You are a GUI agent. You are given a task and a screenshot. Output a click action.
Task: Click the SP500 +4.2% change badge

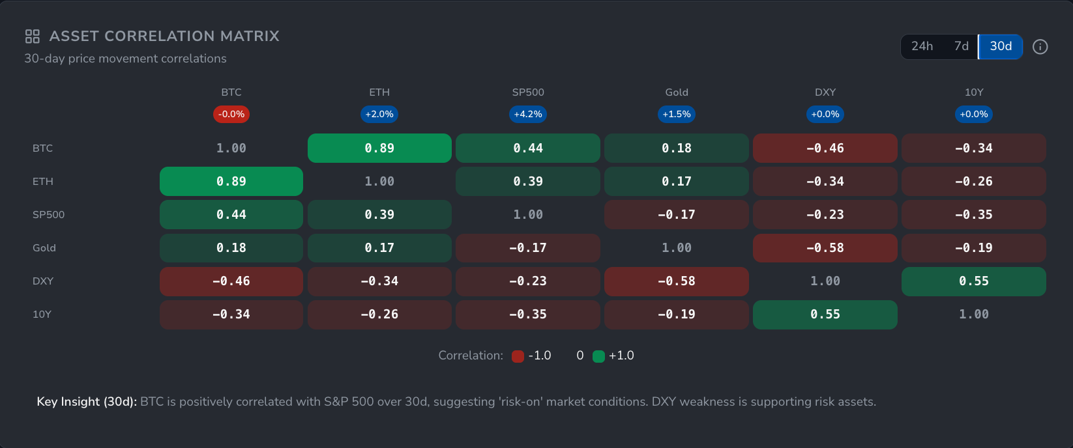[528, 115]
